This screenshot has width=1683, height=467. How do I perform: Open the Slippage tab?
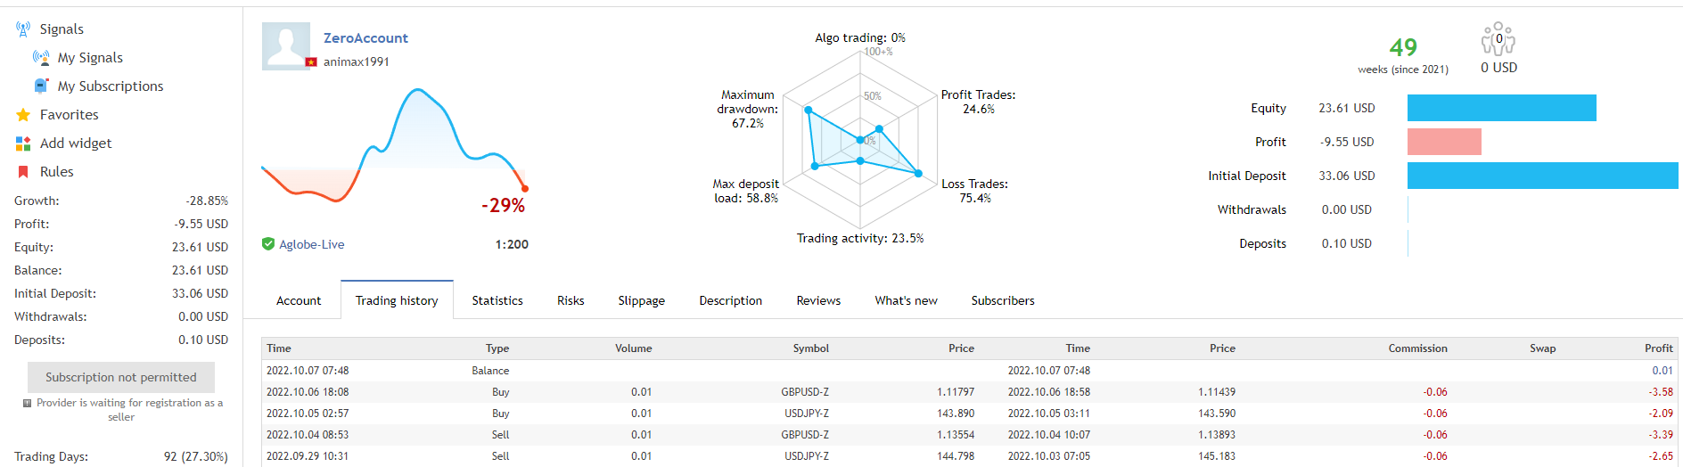point(641,300)
